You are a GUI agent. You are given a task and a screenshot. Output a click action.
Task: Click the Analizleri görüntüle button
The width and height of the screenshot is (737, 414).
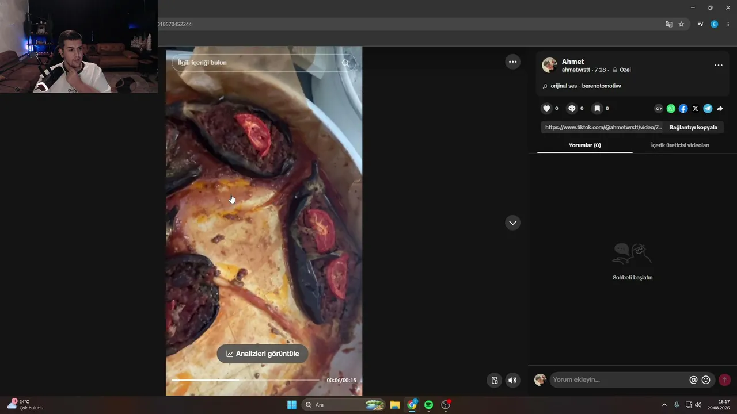pos(263,354)
